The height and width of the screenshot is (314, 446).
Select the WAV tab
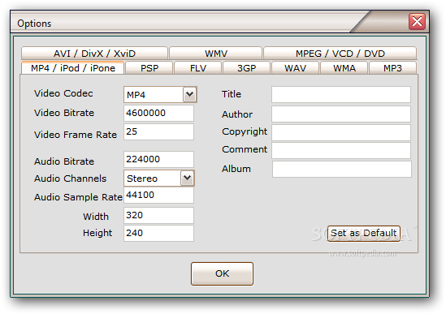pos(295,68)
